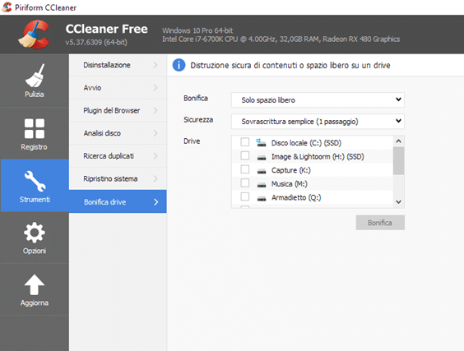Click the blue info icon
Viewport: 464px width, 351px height.
[179, 65]
